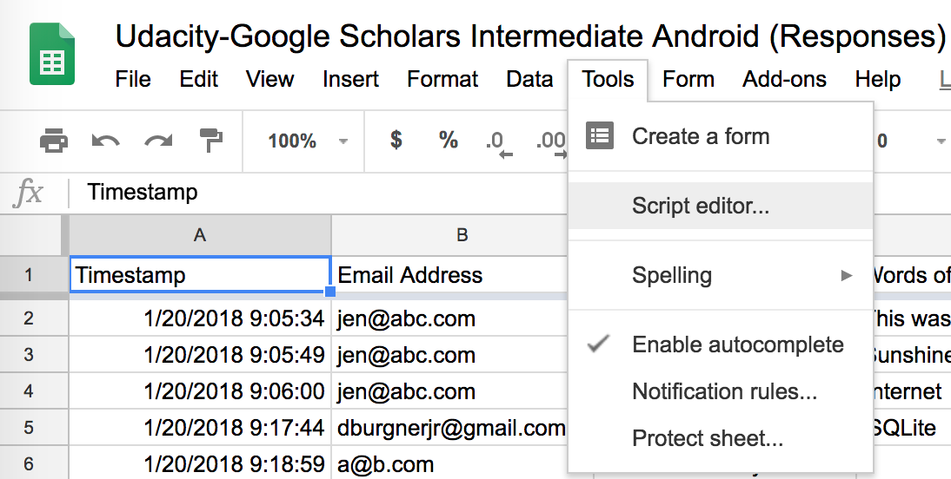
Task: Click the Print icon in toolbar
Action: (x=54, y=140)
